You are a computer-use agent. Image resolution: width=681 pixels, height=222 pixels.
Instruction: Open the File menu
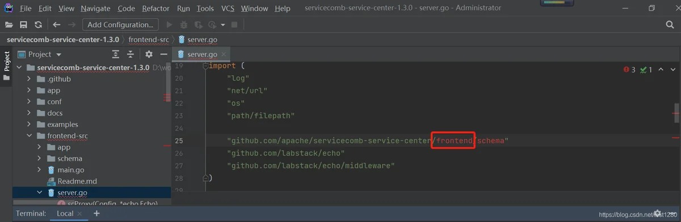26,8
